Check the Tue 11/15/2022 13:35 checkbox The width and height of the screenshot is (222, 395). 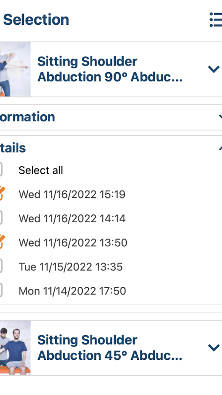tap(1, 266)
